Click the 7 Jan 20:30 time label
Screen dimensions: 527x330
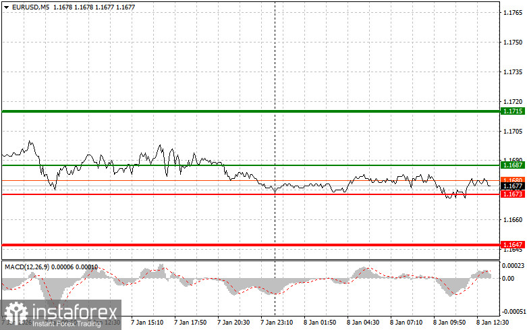pyautogui.click(x=233, y=323)
